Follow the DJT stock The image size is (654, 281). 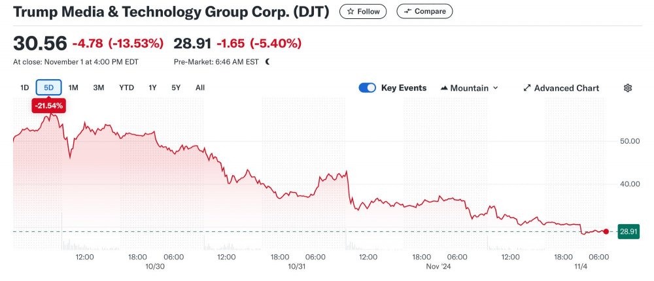click(363, 11)
